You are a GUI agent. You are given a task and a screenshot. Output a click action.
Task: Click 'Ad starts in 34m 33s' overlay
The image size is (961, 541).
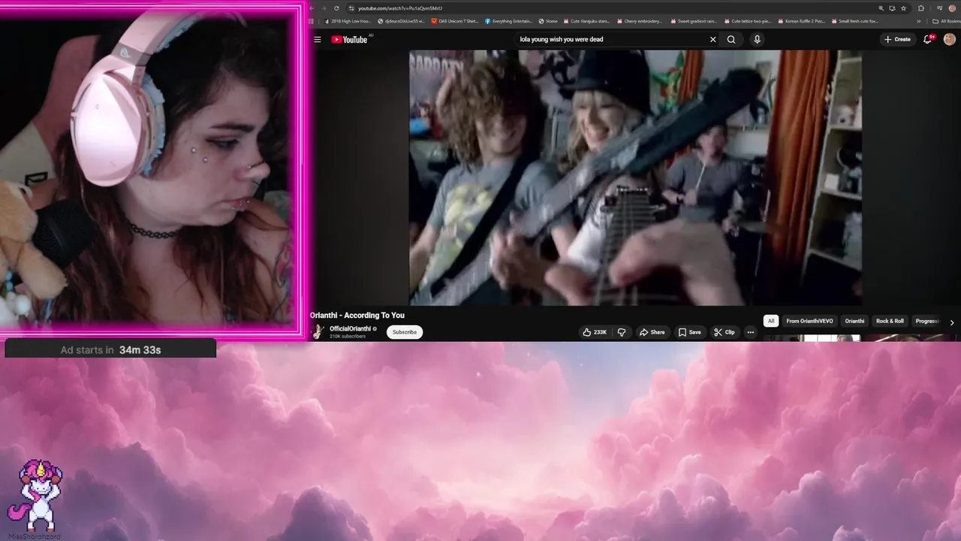pos(110,349)
